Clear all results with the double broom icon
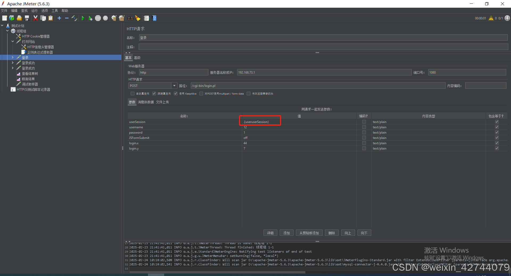 (122, 18)
